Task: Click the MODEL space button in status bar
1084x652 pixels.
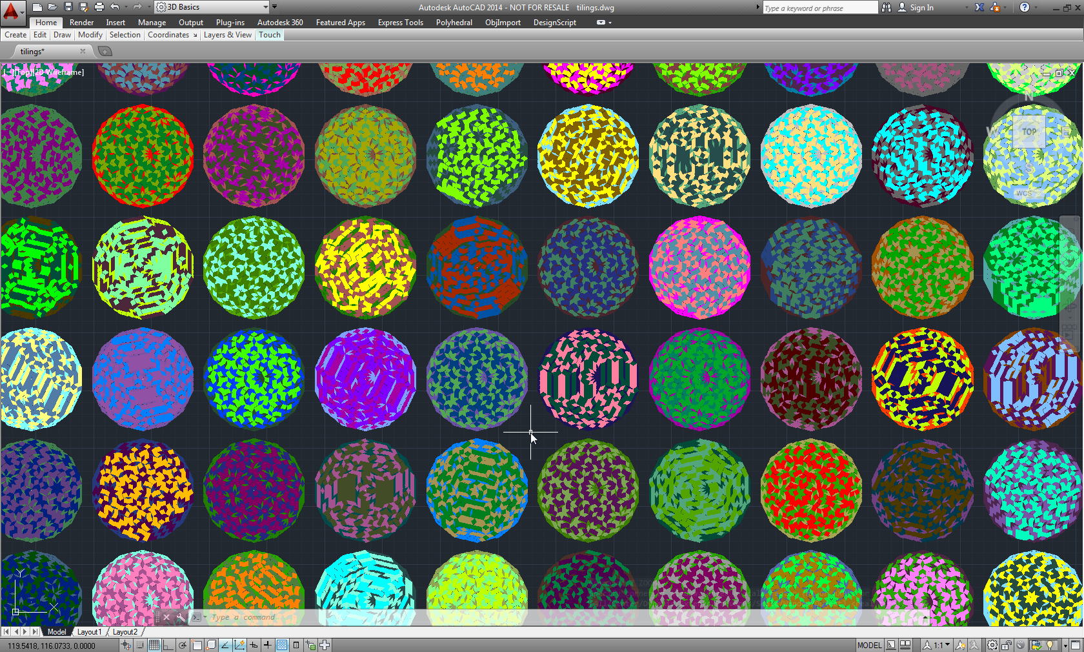Action: (869, 645)
